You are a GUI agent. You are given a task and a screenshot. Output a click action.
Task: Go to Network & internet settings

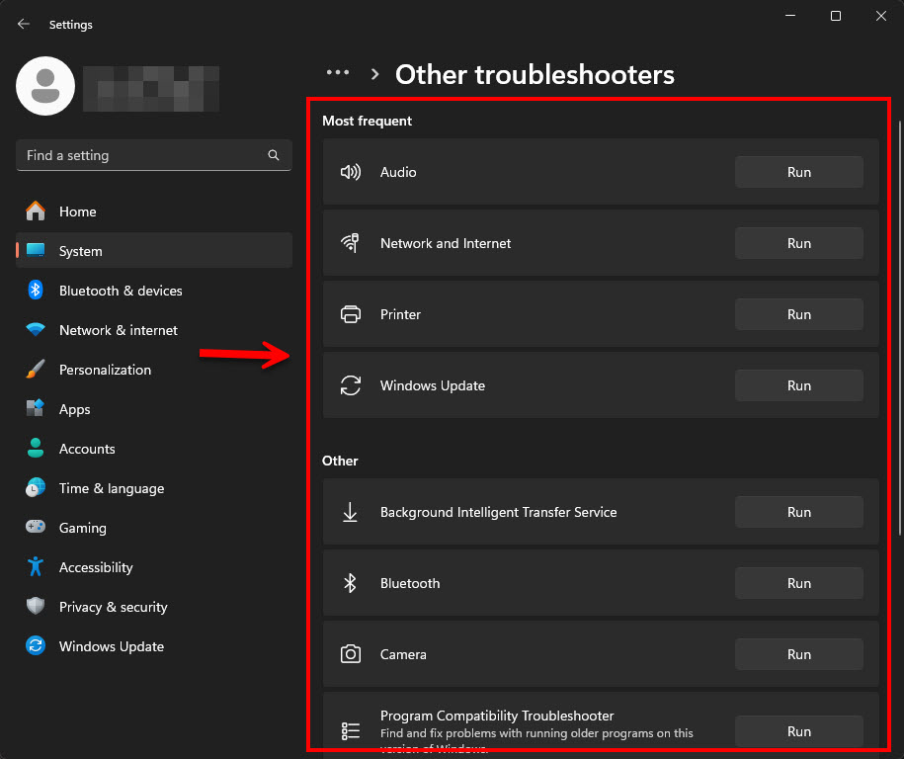click(x=154, y=330)
